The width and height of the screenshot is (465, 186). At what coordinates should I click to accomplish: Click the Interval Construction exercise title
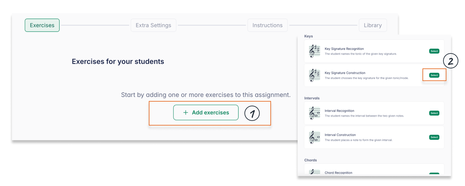point(340,135)
